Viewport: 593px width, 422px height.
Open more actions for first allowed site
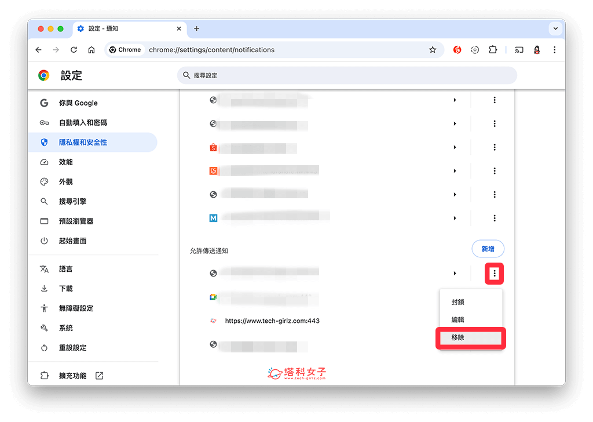point(495,273)
